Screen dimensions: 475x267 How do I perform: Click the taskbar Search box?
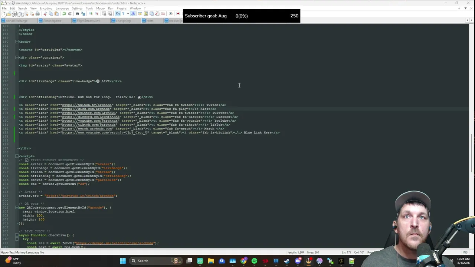pyautogui.click(x=156, y=261)
